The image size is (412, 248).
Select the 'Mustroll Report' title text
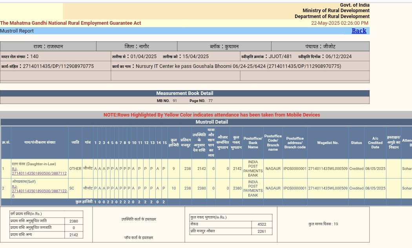pyautogui.click(x=17, y=31)
